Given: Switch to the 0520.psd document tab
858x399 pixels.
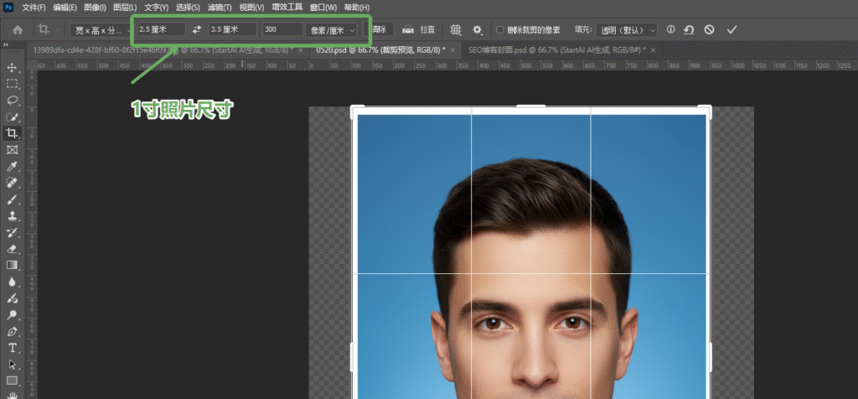Looking at the screenshot, I should click(380, 49).
